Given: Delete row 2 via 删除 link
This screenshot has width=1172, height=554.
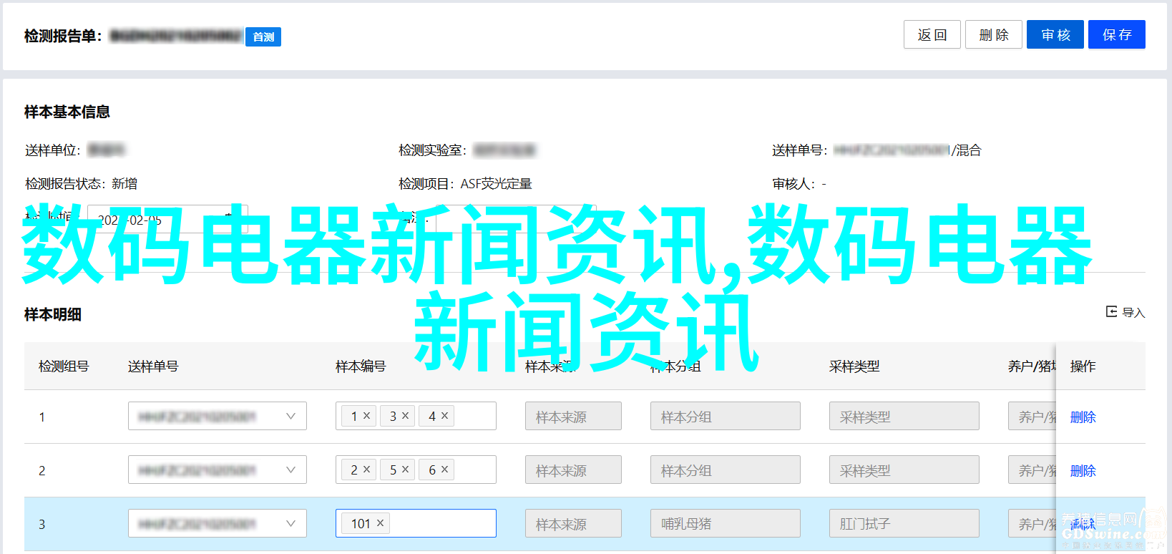Looking at the screenshot, I should coord(1083,470).
